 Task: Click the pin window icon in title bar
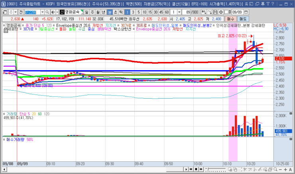point(263,4)
